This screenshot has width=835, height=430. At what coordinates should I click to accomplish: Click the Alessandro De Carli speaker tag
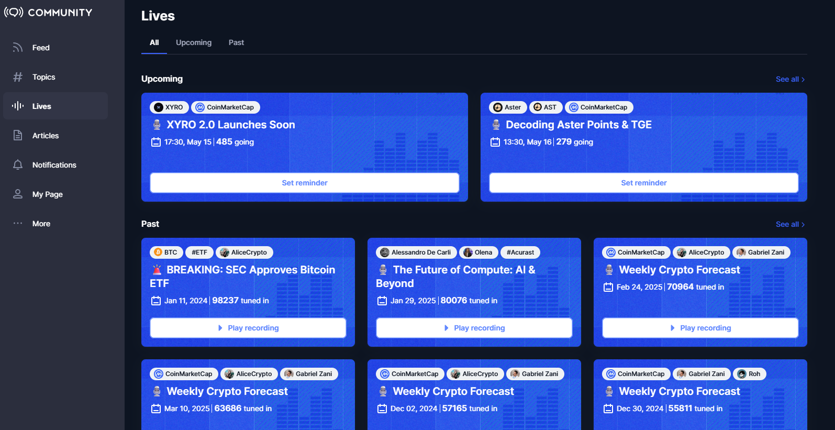416,252
